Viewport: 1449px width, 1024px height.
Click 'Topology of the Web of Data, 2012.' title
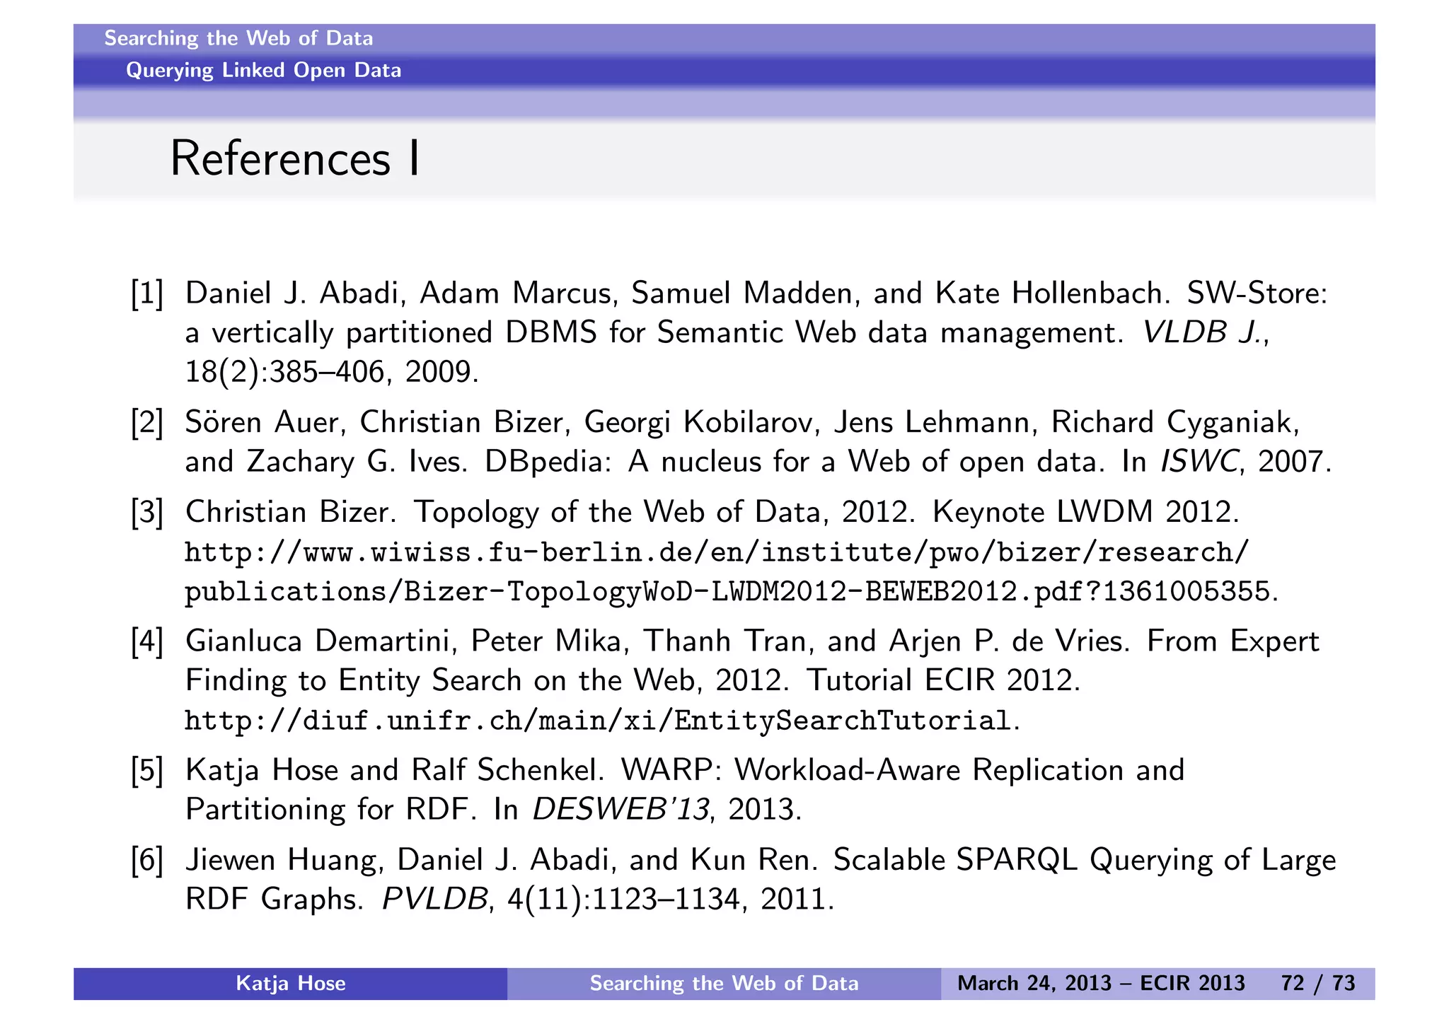[x=664, y=512]
